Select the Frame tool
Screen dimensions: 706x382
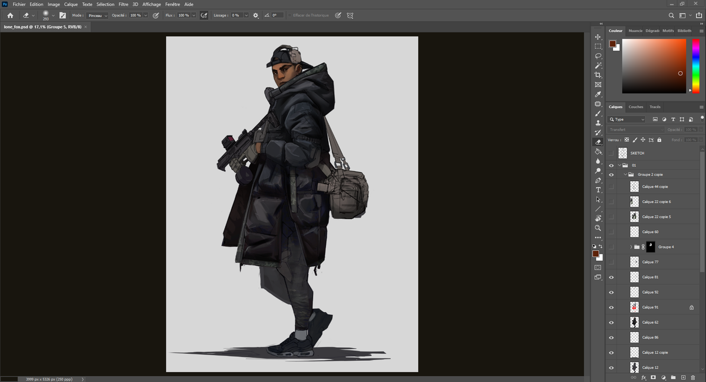598,85
